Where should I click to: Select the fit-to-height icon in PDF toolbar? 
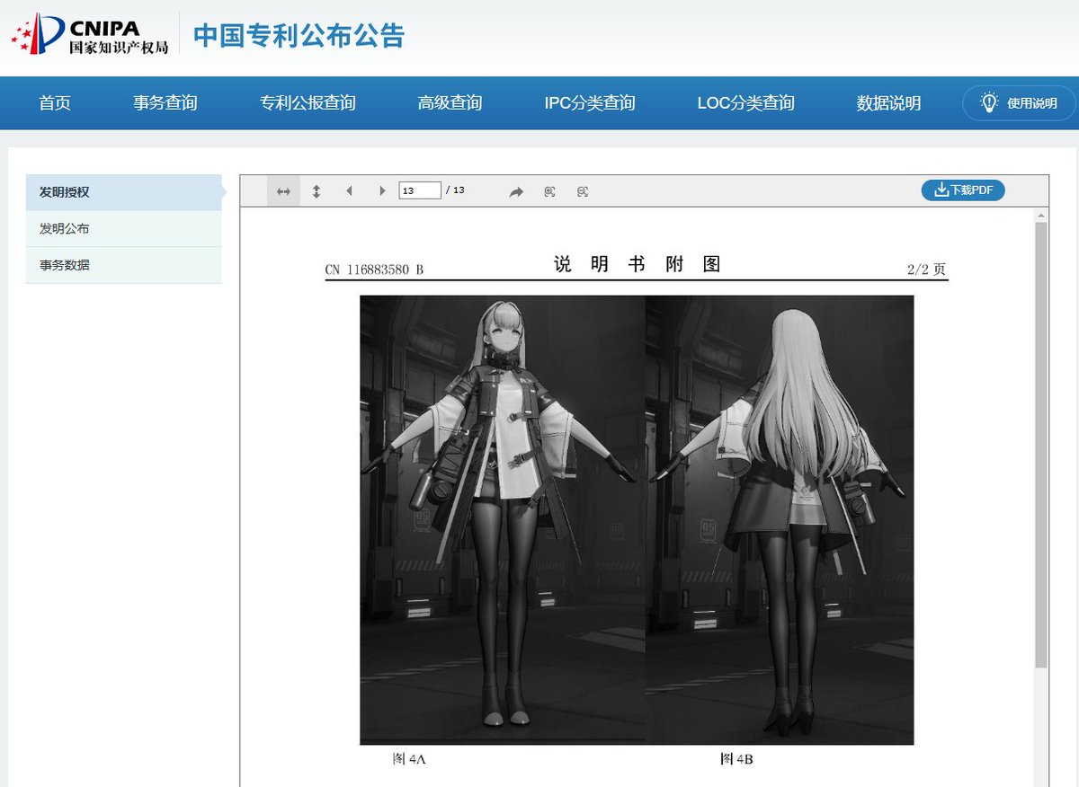coord(316,190)
